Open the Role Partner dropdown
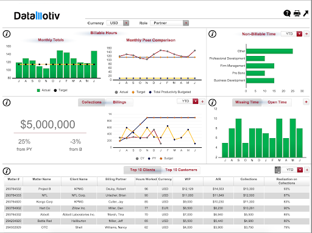This screenshot has width=312, height=233. click(169, 23)
